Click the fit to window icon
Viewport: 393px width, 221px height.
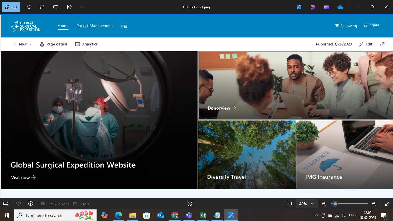click(289, 204)
